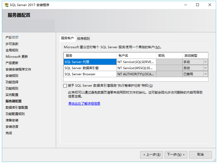This screenshot has height=163, width=218.
Task: Click the 数据库引擎配置 step in sidebar
Action: (17, 108)
